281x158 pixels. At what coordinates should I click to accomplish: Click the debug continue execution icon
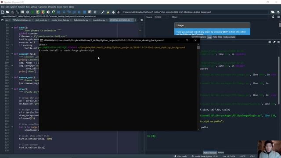(x=79, y=12)
